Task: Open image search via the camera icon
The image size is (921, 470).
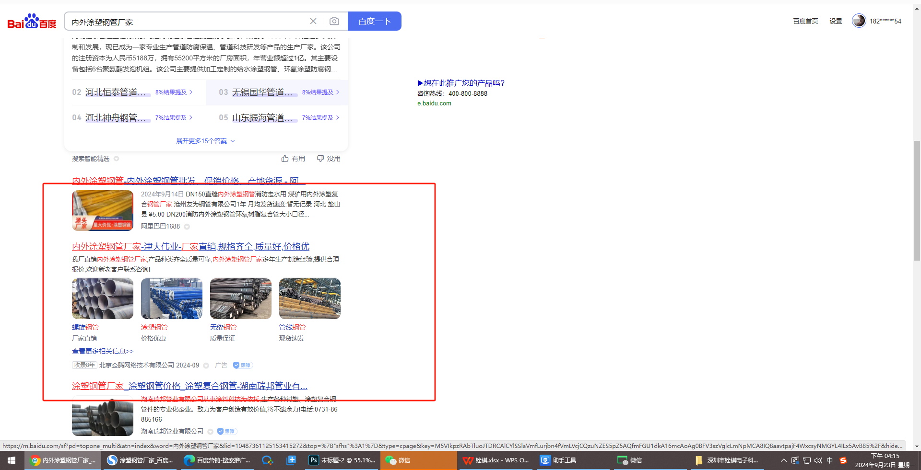Action: tap(334, 21)
